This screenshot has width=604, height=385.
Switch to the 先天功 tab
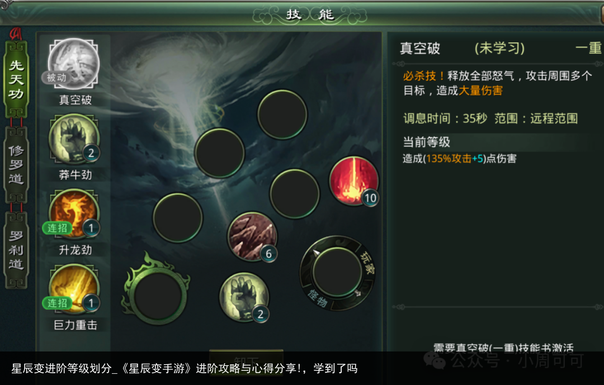[x=16, y=80]
